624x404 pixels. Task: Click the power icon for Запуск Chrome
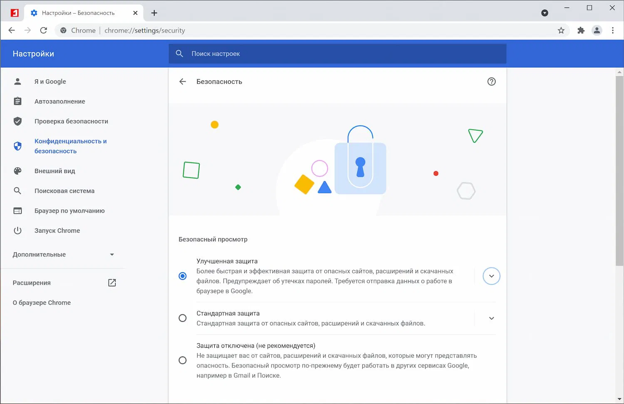17,231
